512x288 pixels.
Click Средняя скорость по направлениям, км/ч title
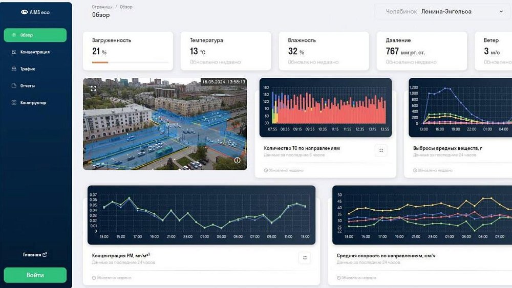(386, 256)
